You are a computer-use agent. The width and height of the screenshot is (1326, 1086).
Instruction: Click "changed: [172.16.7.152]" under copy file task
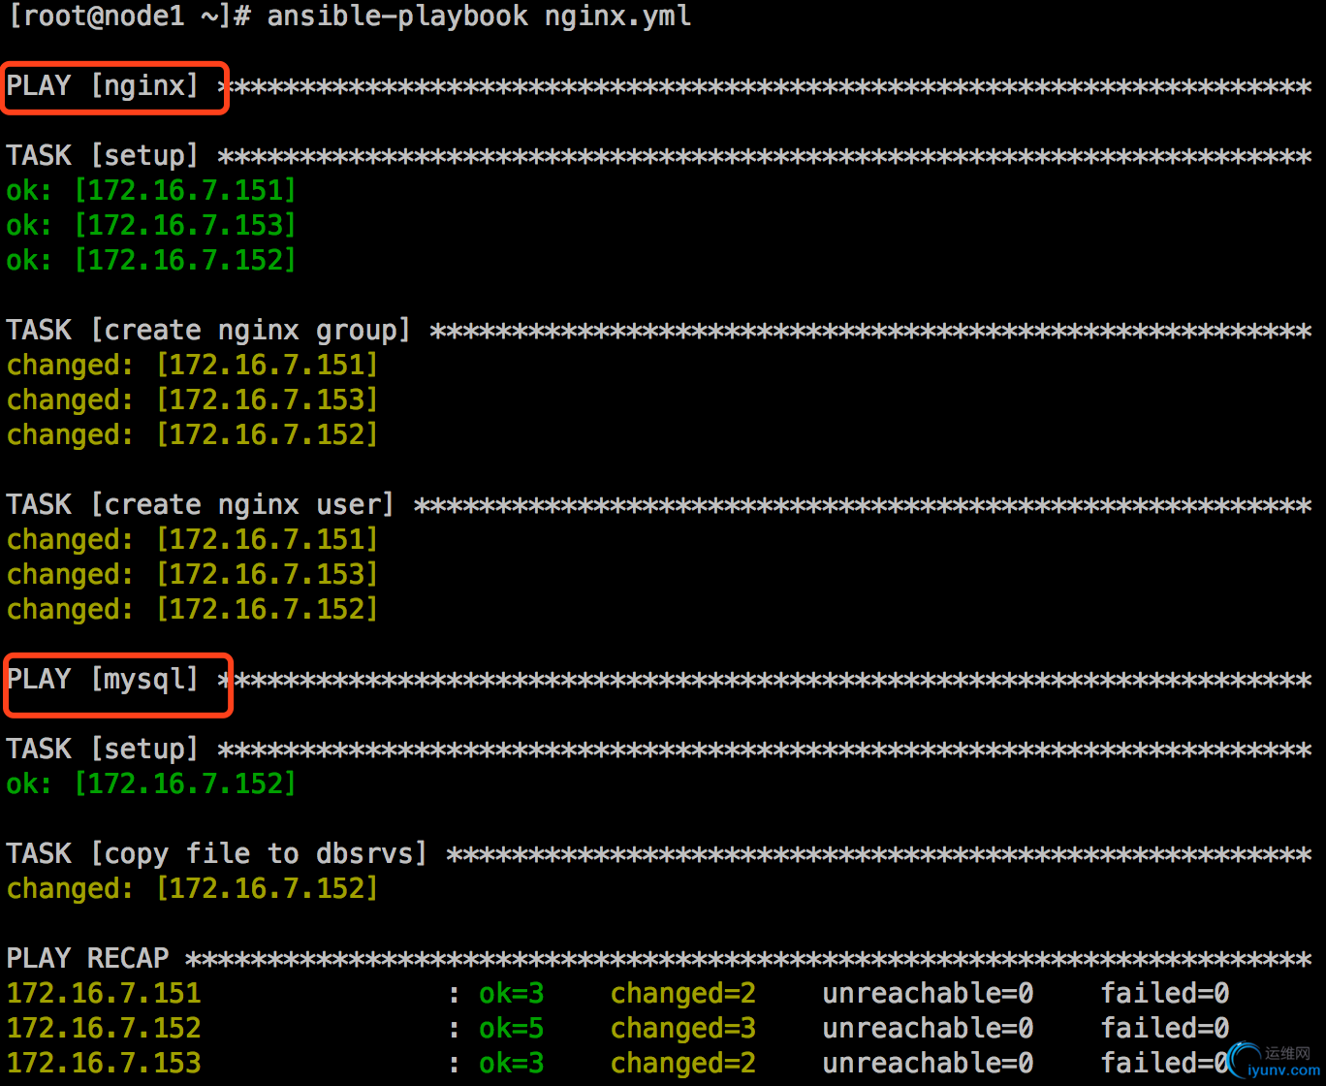(x=192, y=889)
